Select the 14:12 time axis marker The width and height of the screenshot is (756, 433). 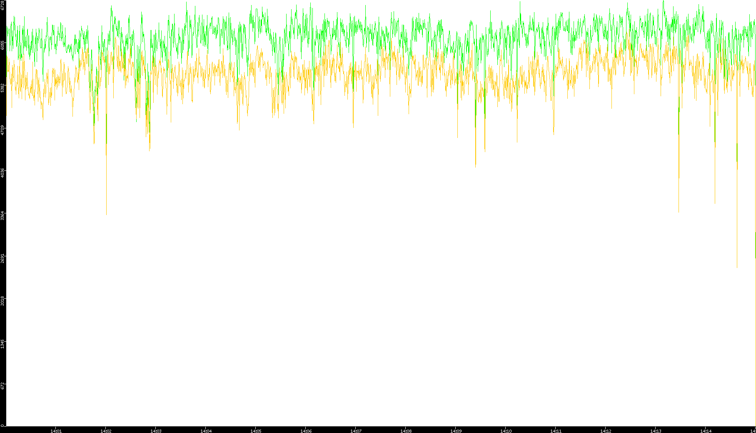click(x=606, y=430)
